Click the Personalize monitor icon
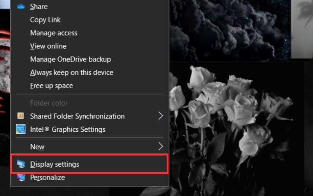The width and height of the screenshot is (313, 196). [21, 178]
